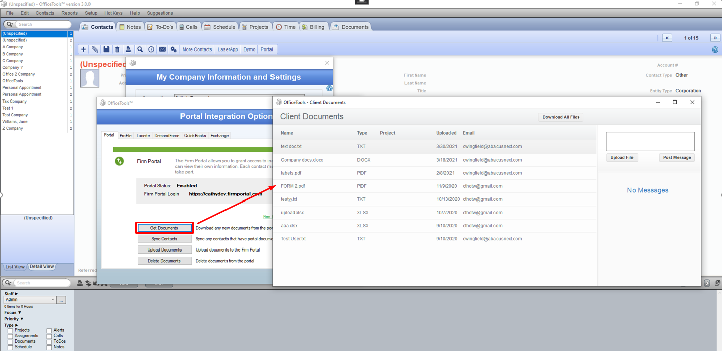Screen dimensions: 722x351
Task: Click the Post Message button
Action: pyautogui.click(x=677, y=158)
